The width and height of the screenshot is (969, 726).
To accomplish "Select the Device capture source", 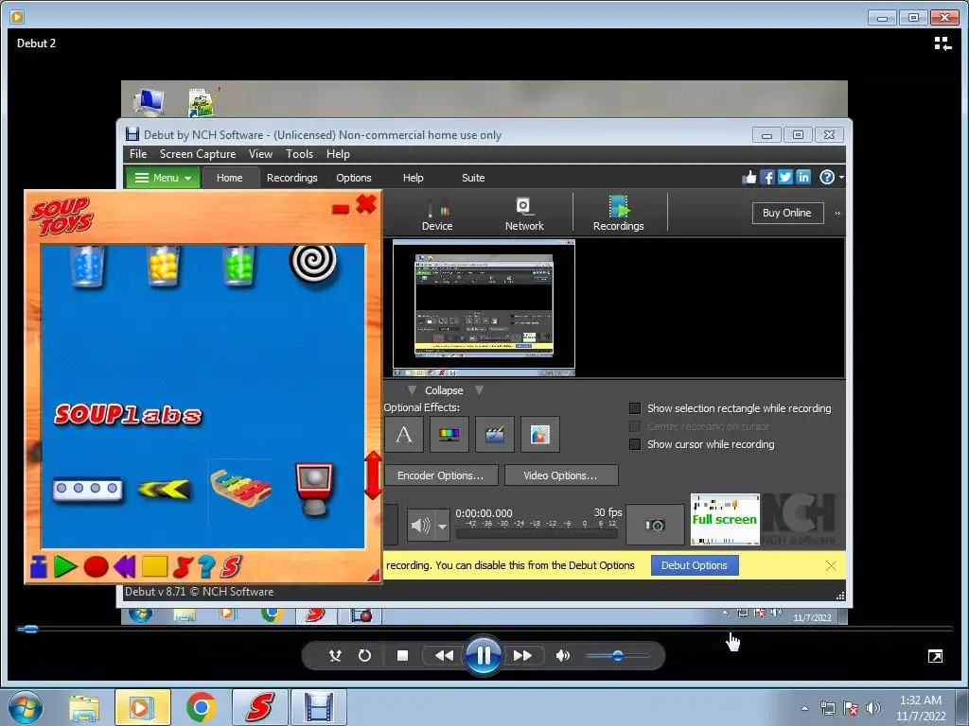I will tap(437, 214).
